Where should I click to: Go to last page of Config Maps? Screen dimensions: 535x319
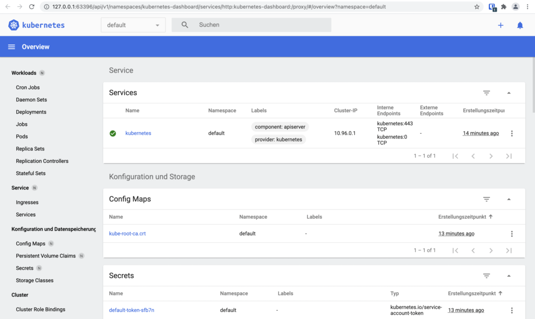pos(509,251)
